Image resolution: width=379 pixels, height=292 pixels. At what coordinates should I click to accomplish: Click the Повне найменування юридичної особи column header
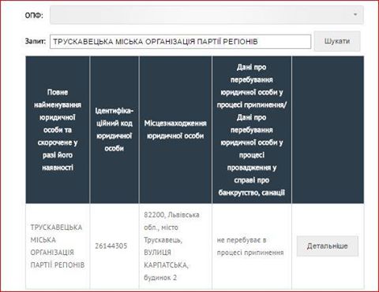point(58,130)
